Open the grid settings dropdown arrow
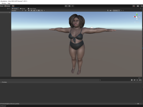This screenshot has height=107, width=143. click(x=44, y=10)
